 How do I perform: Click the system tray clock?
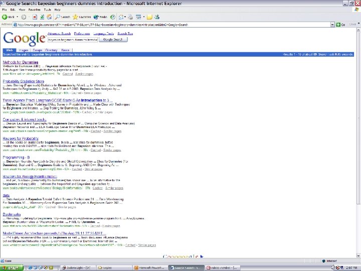(352, 268)
